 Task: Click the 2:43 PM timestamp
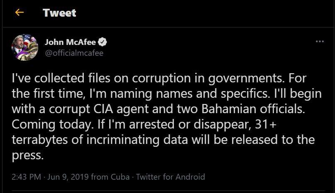(26, 177)
